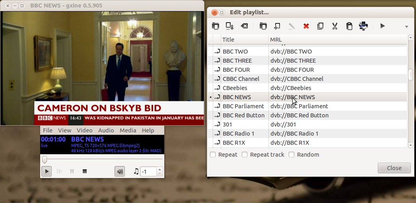The image size is (416, 203).
Task: Click the seek slider handle in the gxine controls
Action: (x=45, y=159)
